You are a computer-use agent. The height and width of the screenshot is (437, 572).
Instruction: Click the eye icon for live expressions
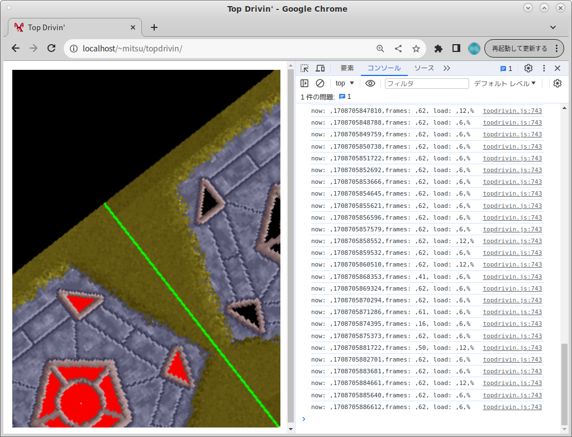370,83
